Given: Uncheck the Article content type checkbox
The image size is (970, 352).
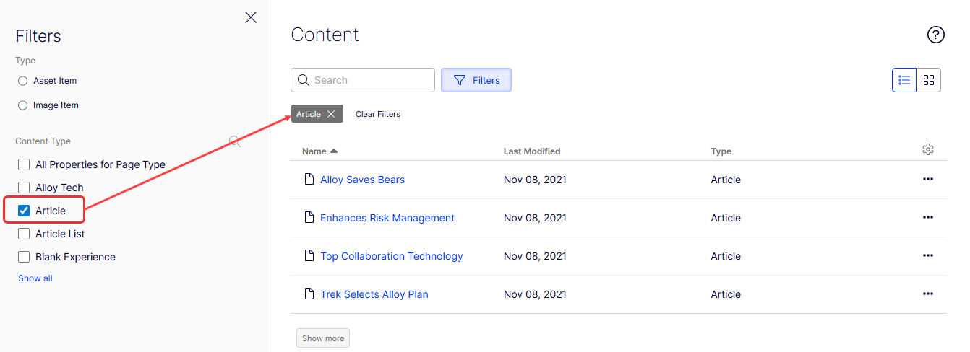Looking at the screenshot, I should [24, 211].
